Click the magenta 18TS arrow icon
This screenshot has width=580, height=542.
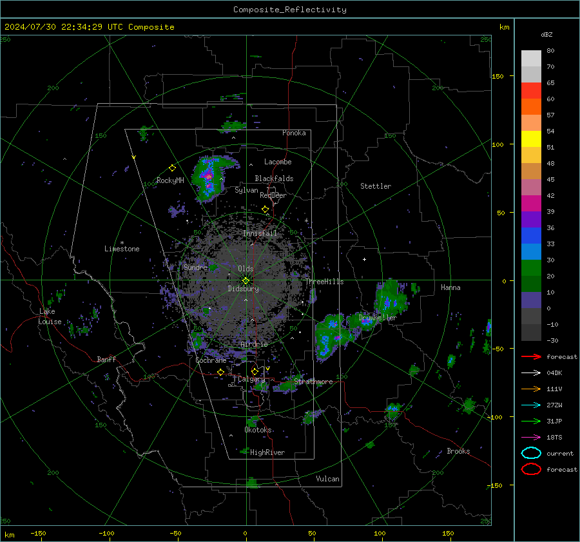[x=531, y=438]
